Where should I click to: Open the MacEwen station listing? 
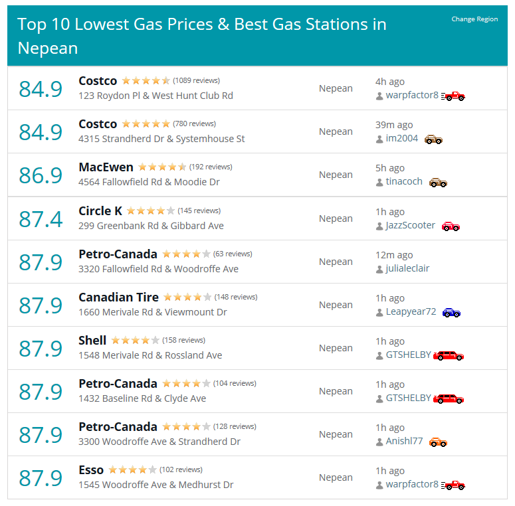[106, 167]
